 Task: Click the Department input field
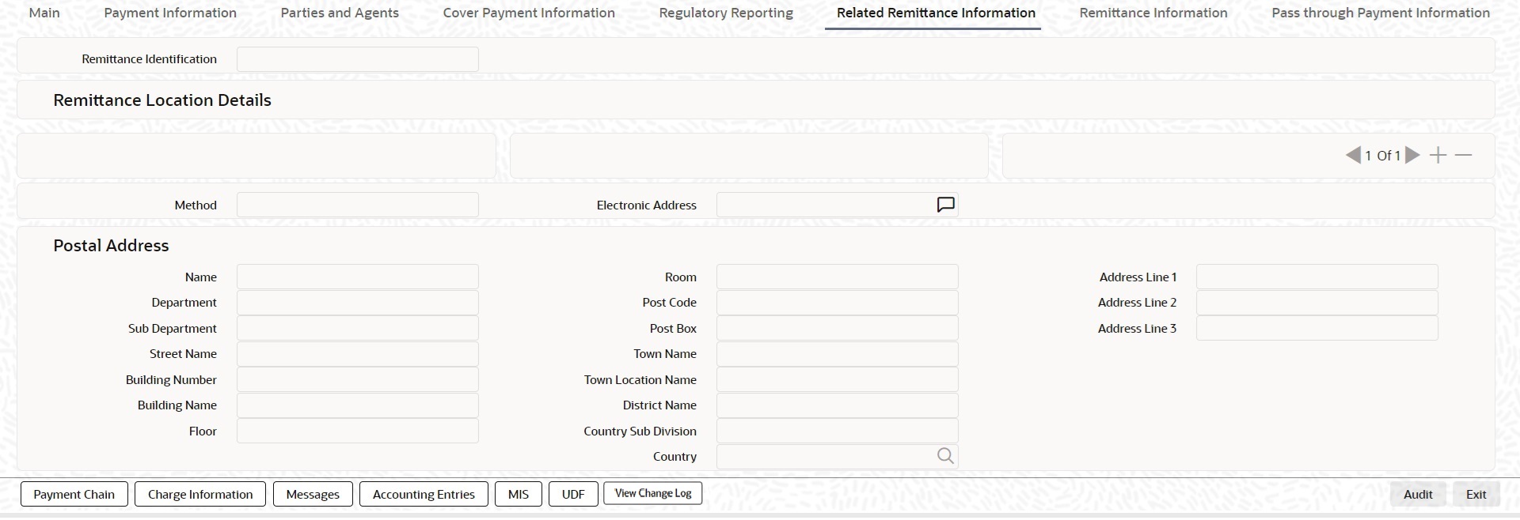[358, 303]
